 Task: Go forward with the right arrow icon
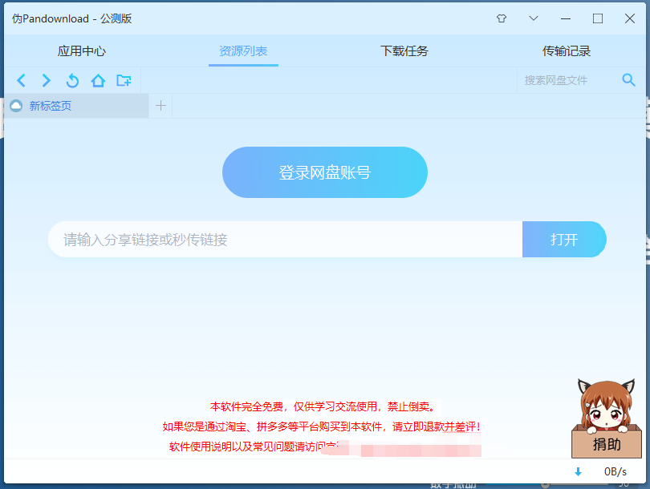(47, 80)
